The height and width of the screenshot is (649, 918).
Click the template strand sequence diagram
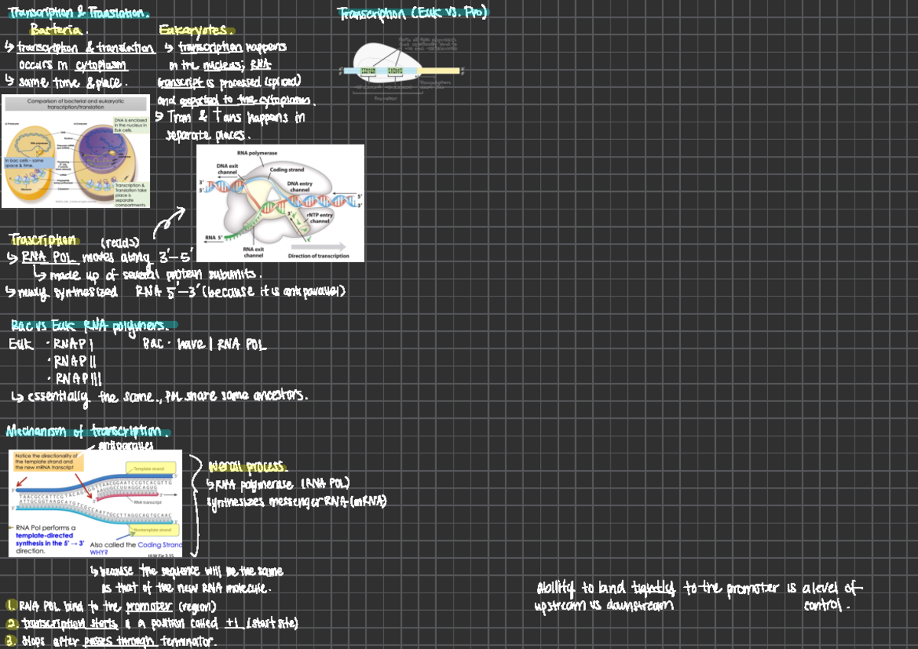click(96, 502)
